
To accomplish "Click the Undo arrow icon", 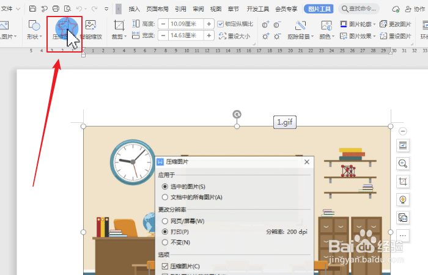I will click(x=79, y=9).
